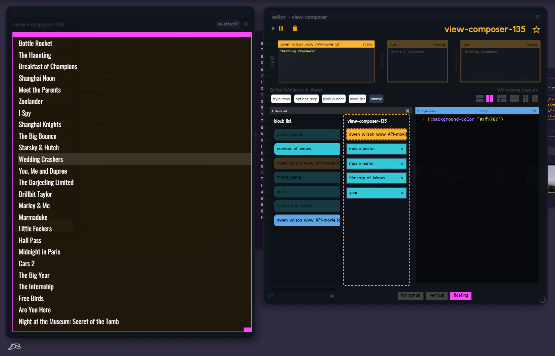Click the rabbit logo icon at the bottom left
The height and width of the screenshot is (356, 555).
[14, 347]
